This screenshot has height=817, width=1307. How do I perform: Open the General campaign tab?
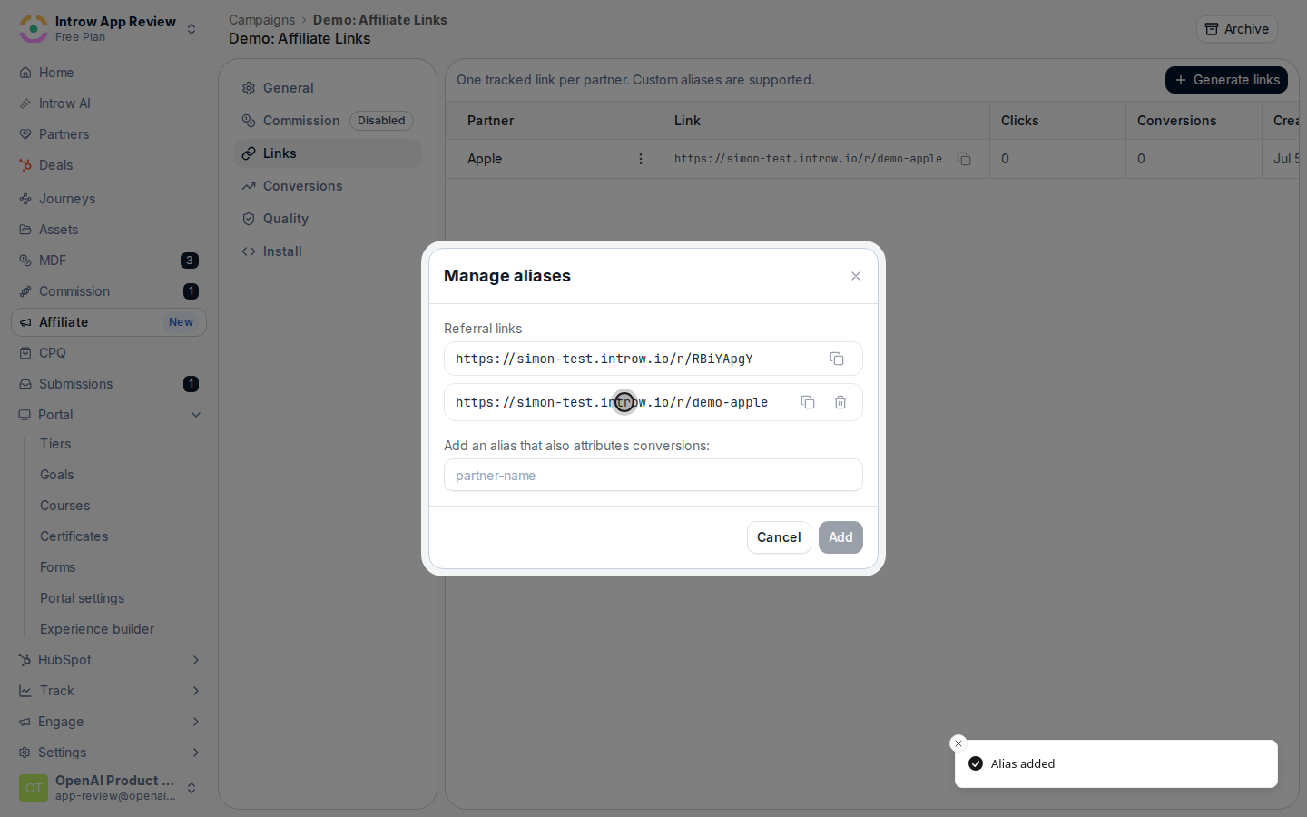[328, 88]
